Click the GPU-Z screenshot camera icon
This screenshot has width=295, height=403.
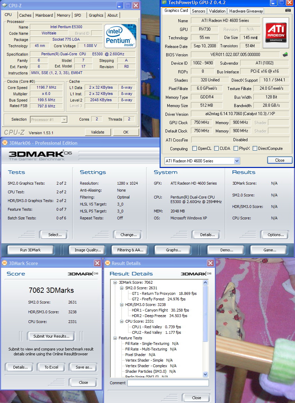(x=288, y=10)
